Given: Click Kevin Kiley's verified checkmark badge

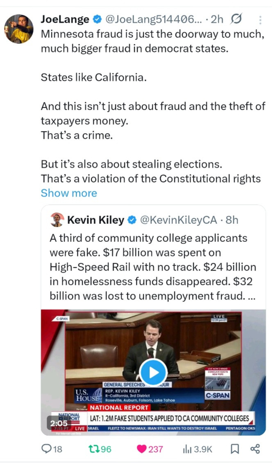Looking at the screenshot, I should 132,220.
